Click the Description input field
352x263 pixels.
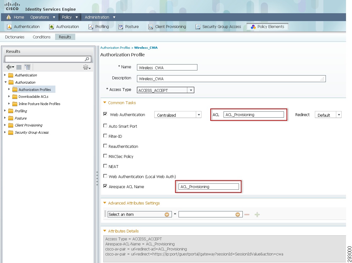coord(231,79)
